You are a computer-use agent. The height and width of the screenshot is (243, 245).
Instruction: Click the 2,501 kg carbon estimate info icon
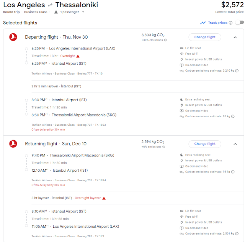click(x=237, y=234)
